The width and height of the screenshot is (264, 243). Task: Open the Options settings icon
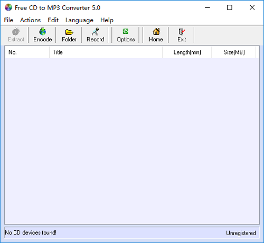pos(126,35)
